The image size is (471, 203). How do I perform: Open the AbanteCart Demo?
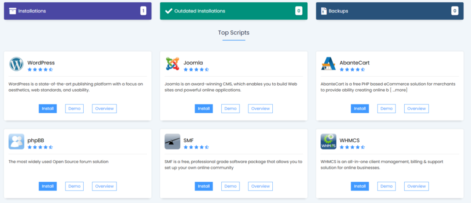tap(386, 109)
